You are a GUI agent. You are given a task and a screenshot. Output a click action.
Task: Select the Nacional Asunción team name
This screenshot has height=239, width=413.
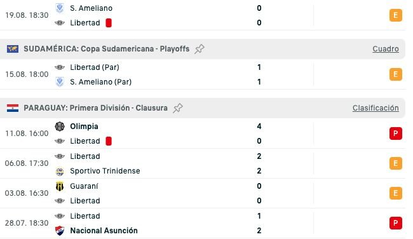(104, 231)
